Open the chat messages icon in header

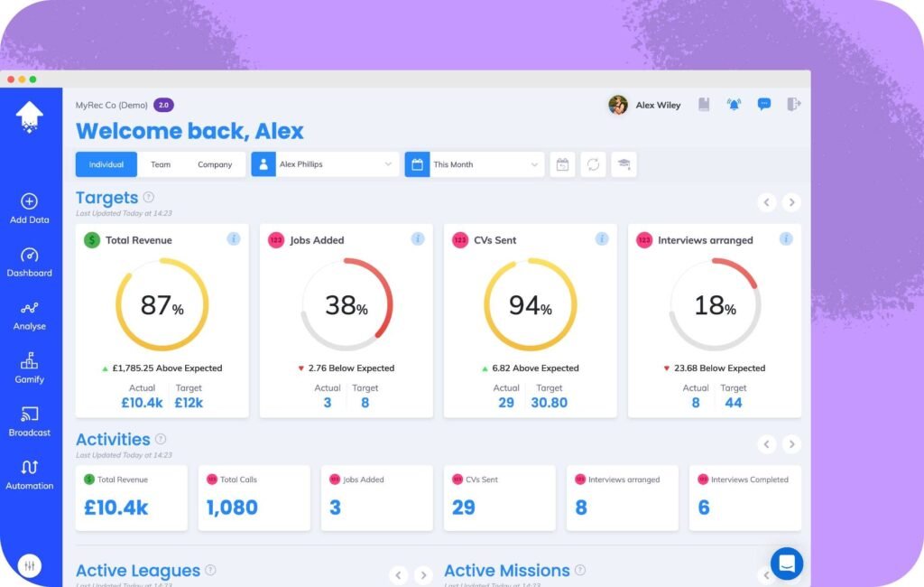763,105
